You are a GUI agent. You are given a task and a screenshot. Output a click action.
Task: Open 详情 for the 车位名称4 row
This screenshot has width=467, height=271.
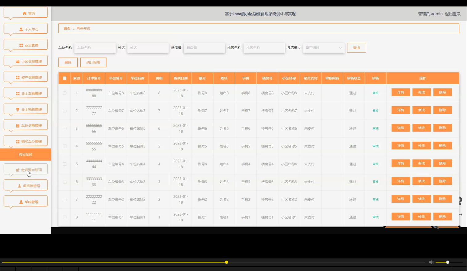400,163
